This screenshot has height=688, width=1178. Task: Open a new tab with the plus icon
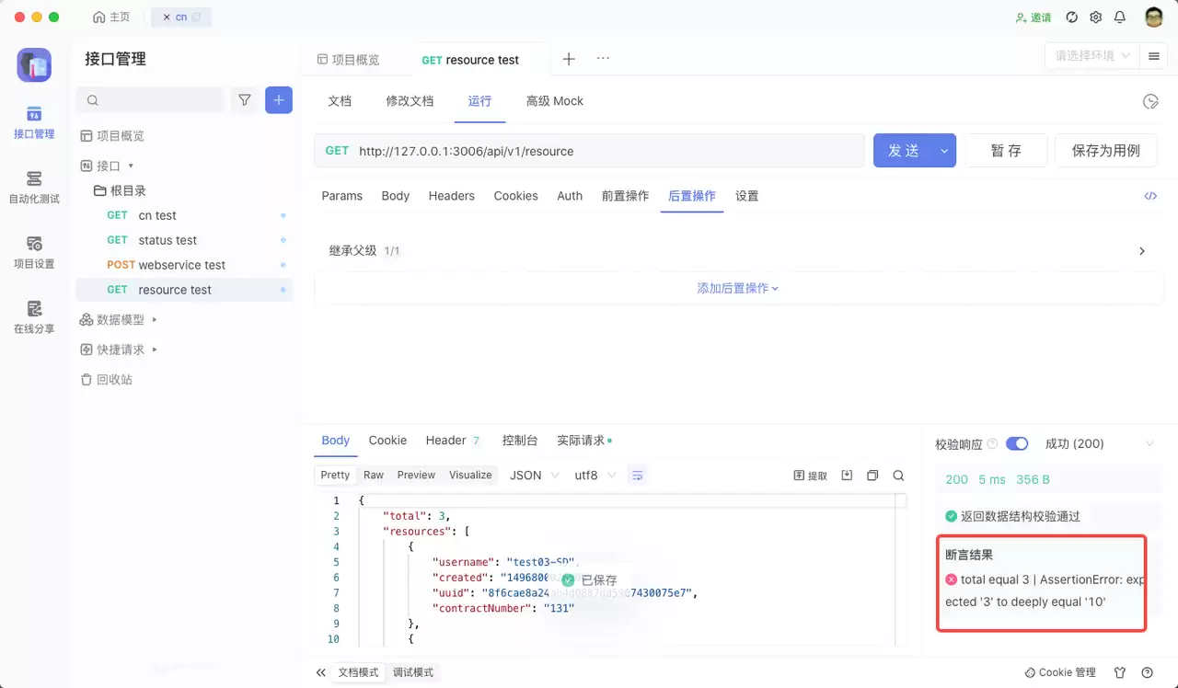point(569,59)
